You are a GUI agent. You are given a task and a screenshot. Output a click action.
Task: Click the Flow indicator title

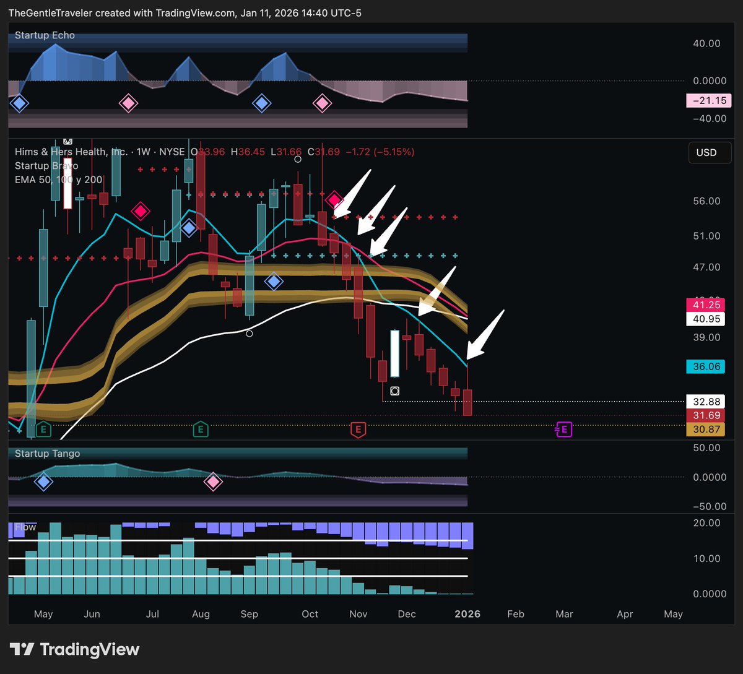pyautogui.click(x=25, y=527)
